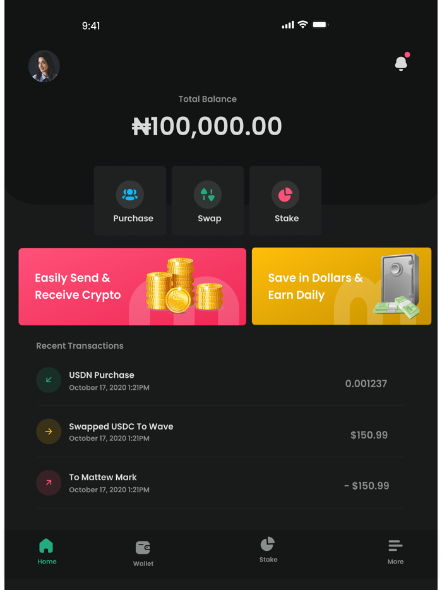This screenshot has width=442, height=590.
Task: Tap the profile avatar photo
Action: 44,66
